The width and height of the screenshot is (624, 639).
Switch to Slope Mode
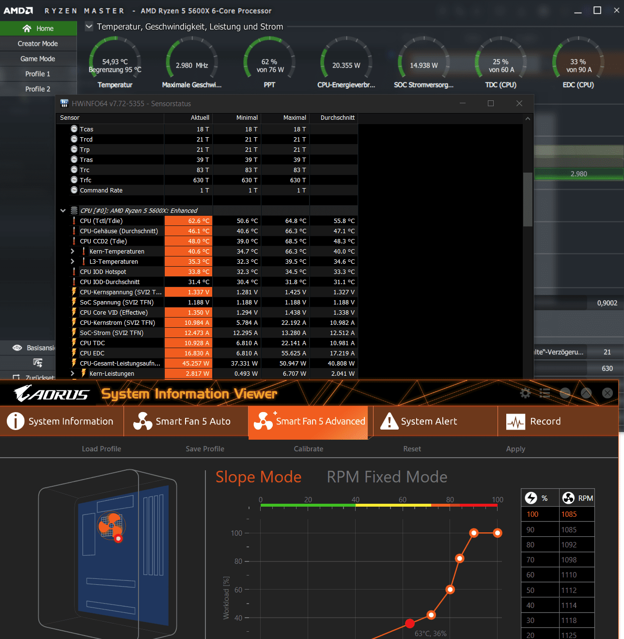click(x=259, y=477)
